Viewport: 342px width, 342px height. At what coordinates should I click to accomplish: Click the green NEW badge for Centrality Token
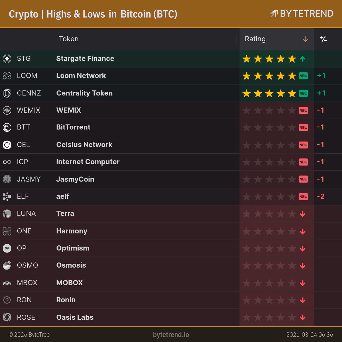(303, 93)
